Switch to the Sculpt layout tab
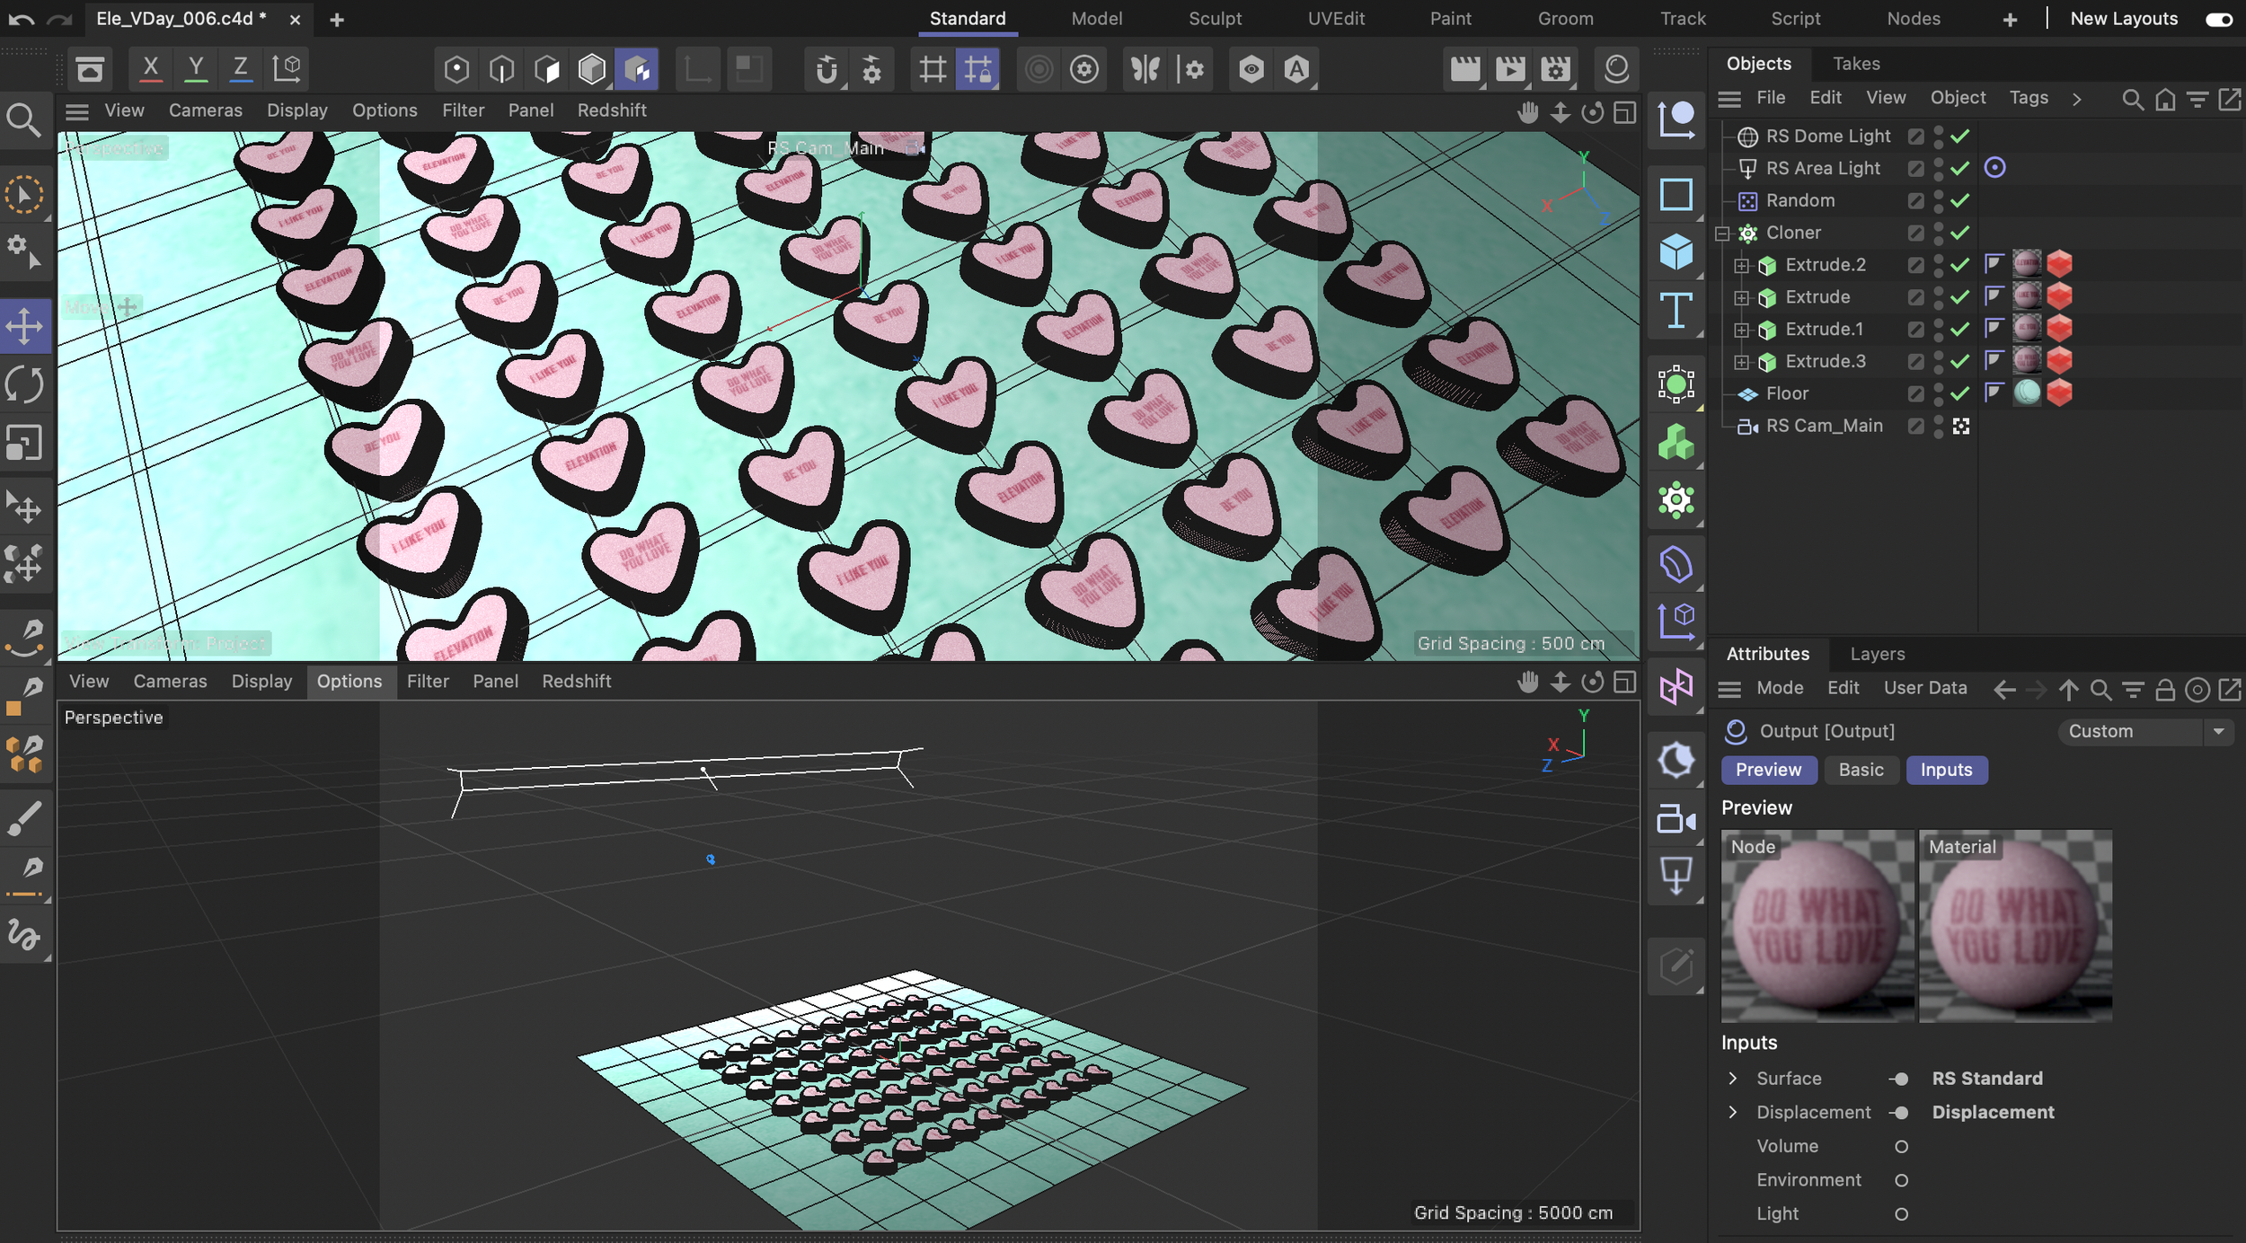 point(1215,19)
